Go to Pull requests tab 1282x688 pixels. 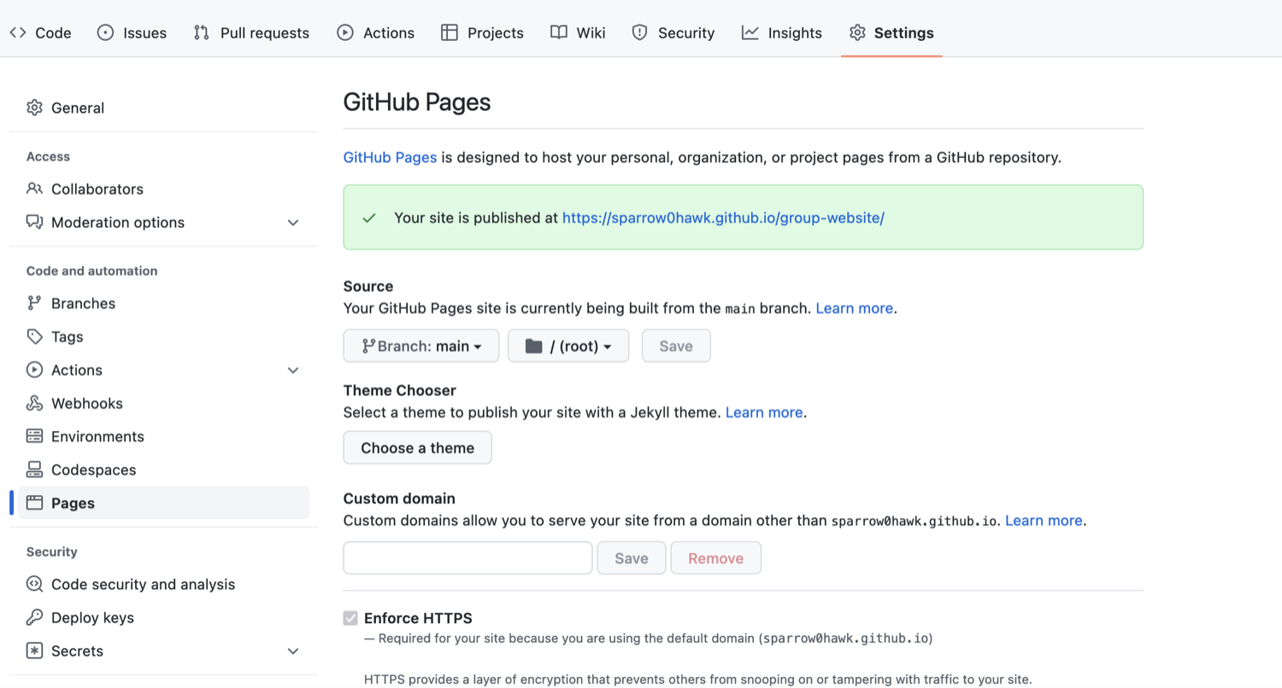point(251,32)
